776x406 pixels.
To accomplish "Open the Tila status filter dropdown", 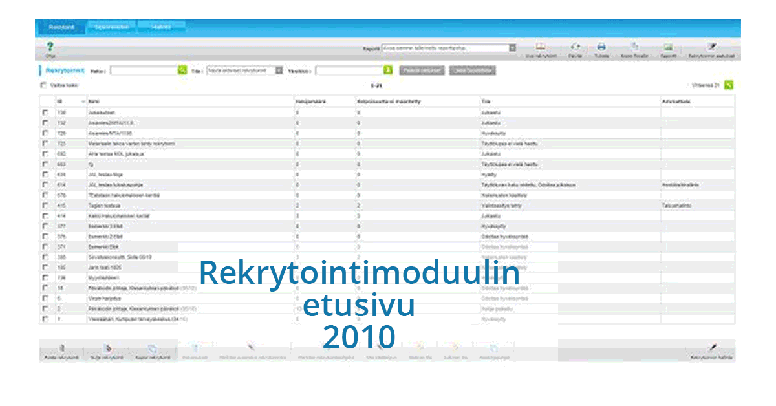I will pos(245,70).
